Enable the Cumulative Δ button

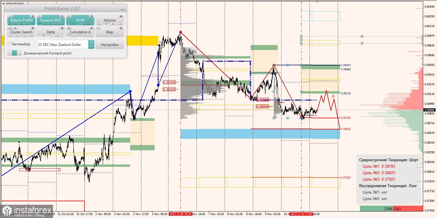tap(80, 32)
